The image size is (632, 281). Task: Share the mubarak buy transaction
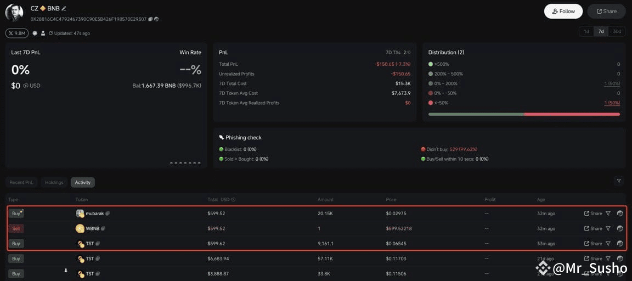[x=593, y=213]
